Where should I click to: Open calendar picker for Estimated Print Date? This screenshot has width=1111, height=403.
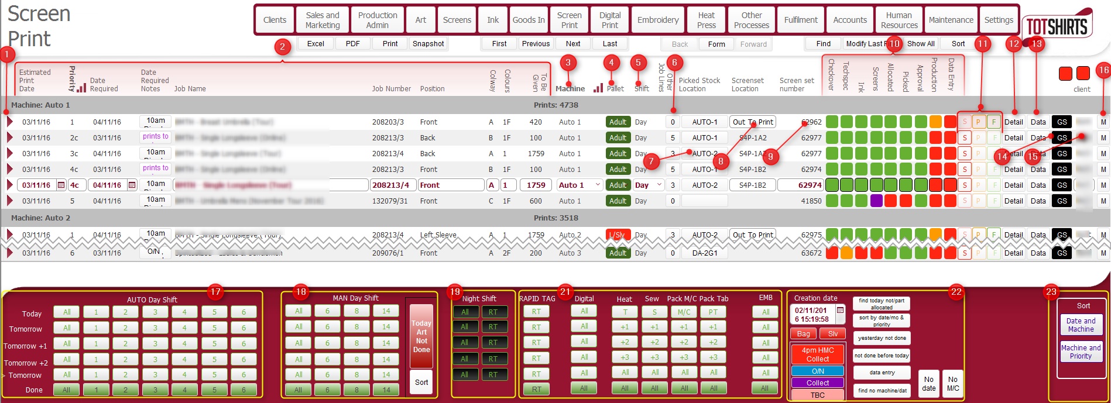[x=61, y=185]
